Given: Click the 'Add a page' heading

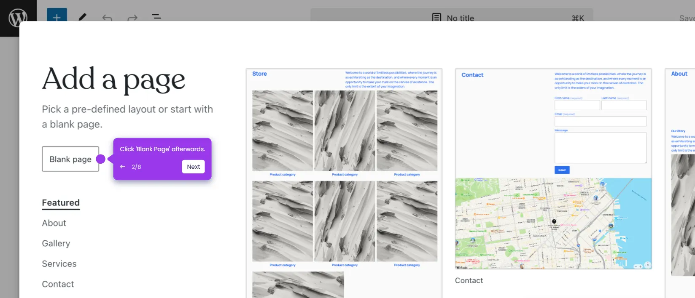Looking at the screenshot, I should pos(114,80).
